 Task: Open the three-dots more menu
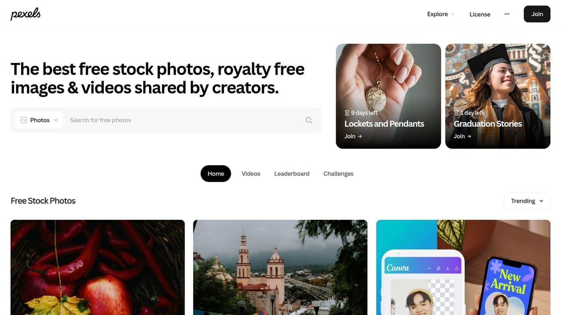point(507,14)
